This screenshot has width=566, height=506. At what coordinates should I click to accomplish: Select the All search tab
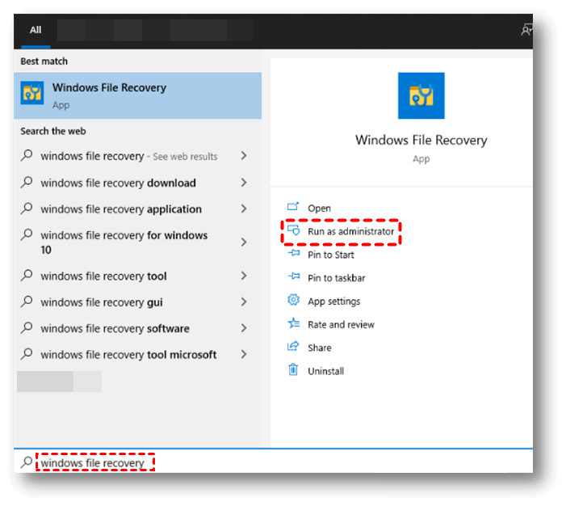36,30
